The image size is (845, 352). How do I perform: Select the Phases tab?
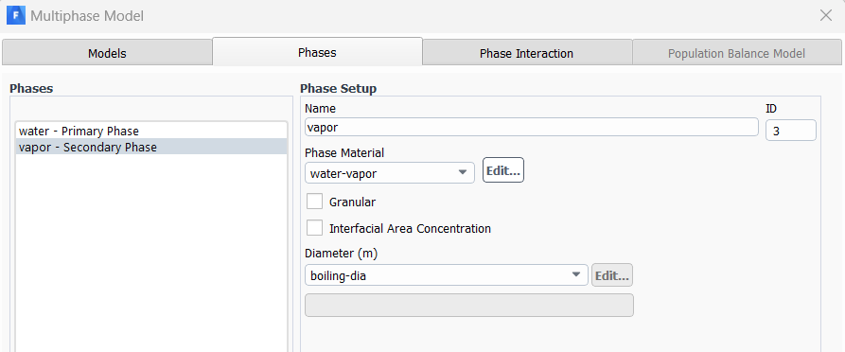(x=317, y=52)
